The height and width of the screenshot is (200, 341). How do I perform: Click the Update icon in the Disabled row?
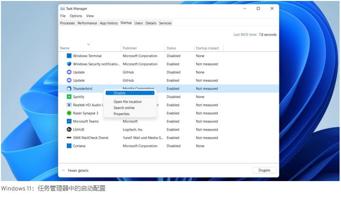69,72
